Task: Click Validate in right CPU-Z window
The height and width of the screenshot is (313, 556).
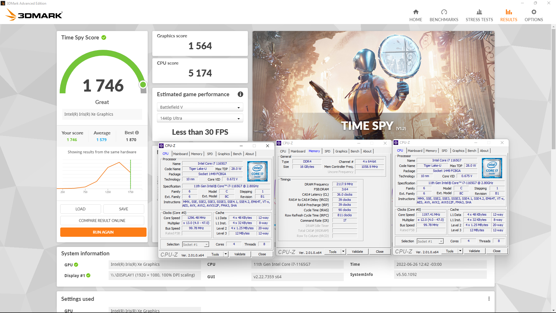Action: [474, 251]
